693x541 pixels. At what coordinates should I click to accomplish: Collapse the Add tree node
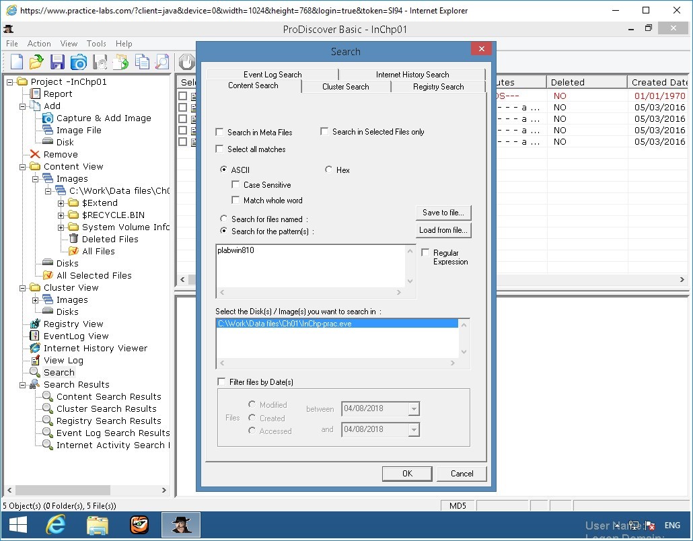pyautogui.click(x=23, y=106)
